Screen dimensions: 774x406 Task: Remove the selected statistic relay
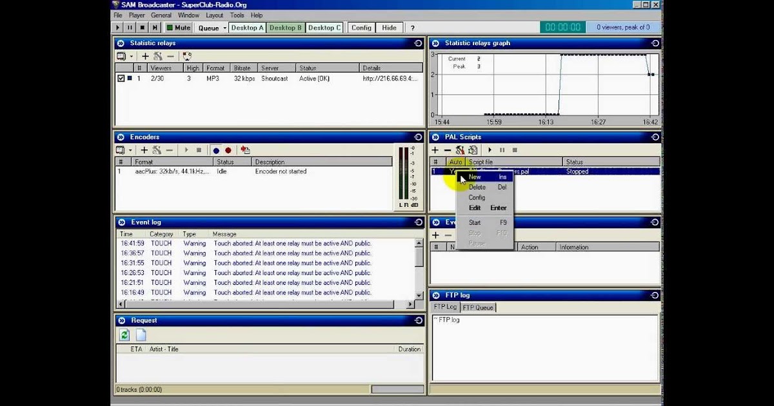(170, 57)
